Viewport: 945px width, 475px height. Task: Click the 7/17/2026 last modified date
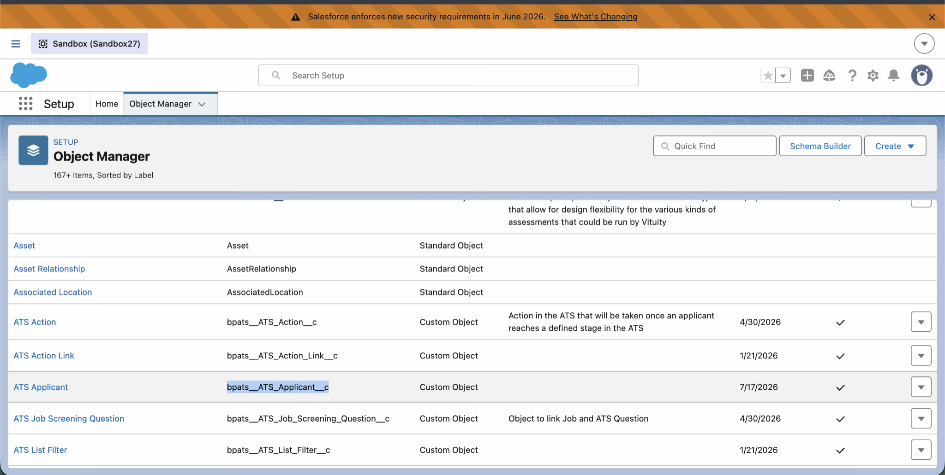(759, 387)
